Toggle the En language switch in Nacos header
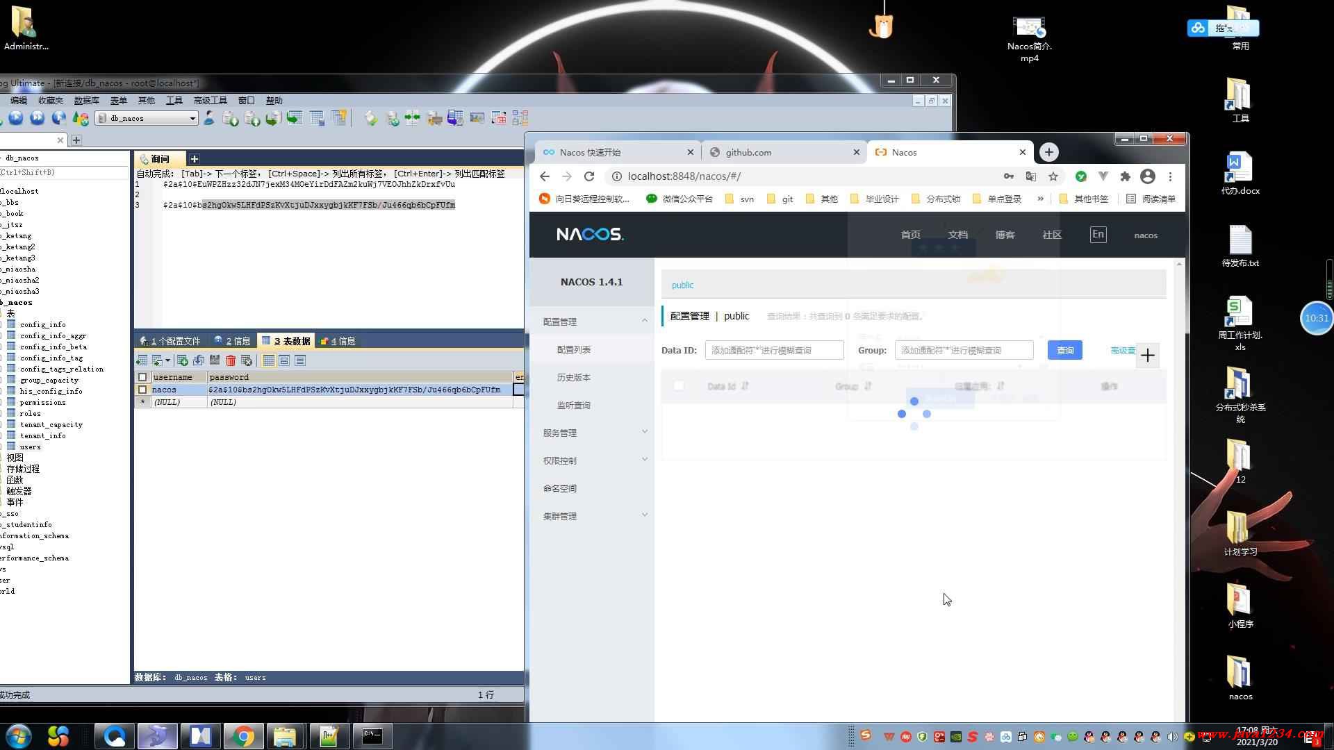1334x750 pixels. [x=1098, y=235]
